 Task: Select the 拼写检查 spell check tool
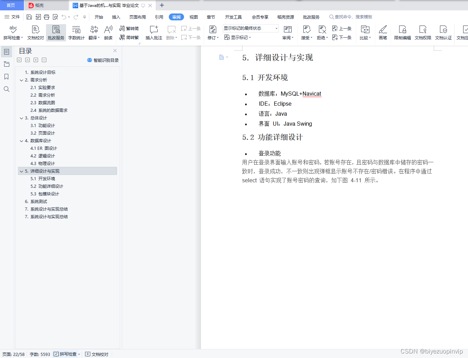(13, 33)
